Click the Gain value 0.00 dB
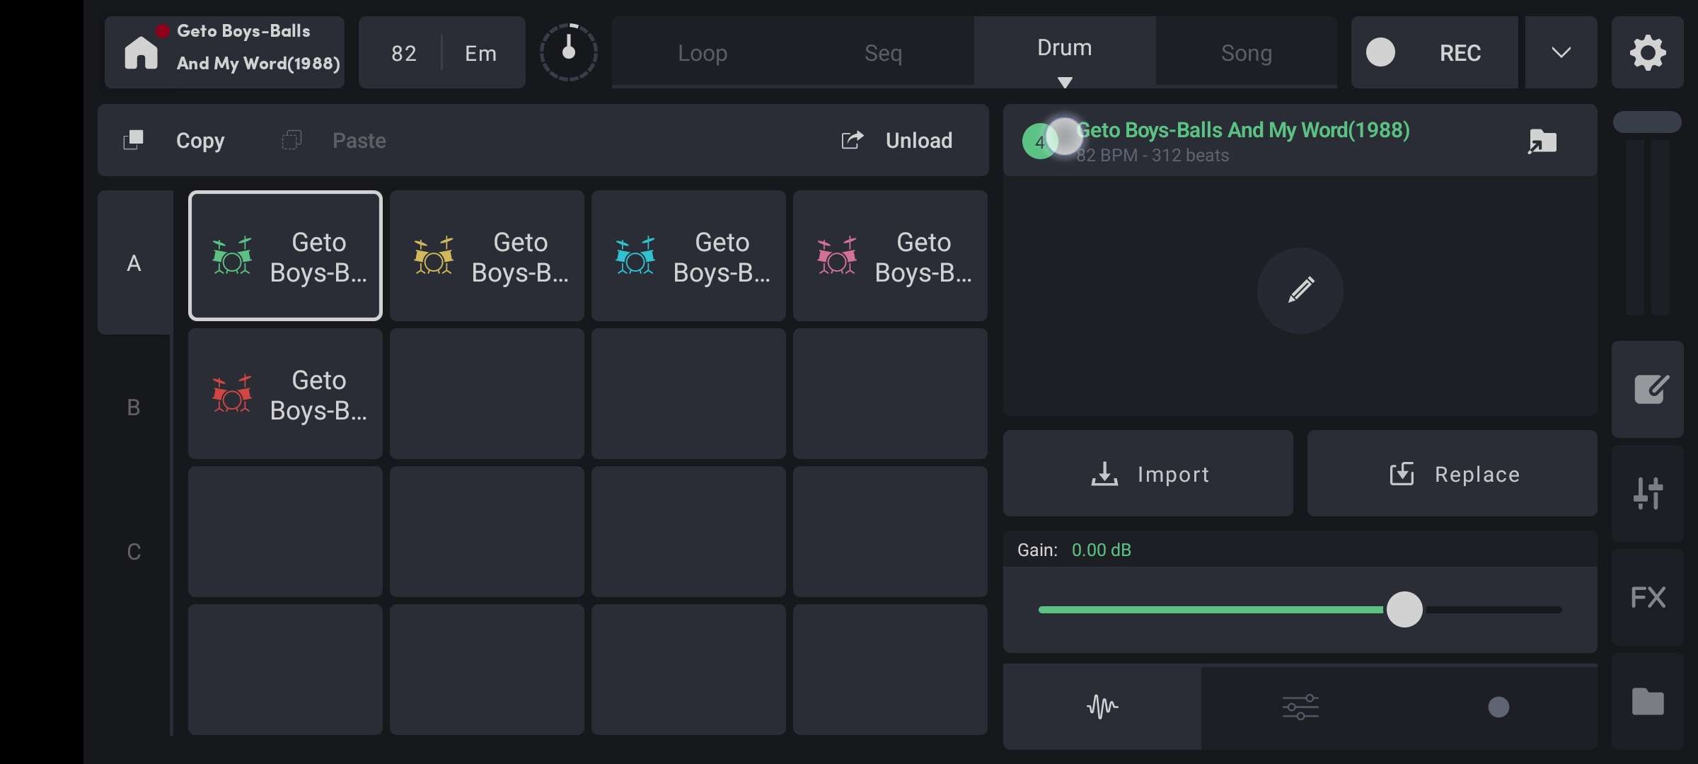The height and width of the screenshot is (764, 1698). (x=1102, y=550)
